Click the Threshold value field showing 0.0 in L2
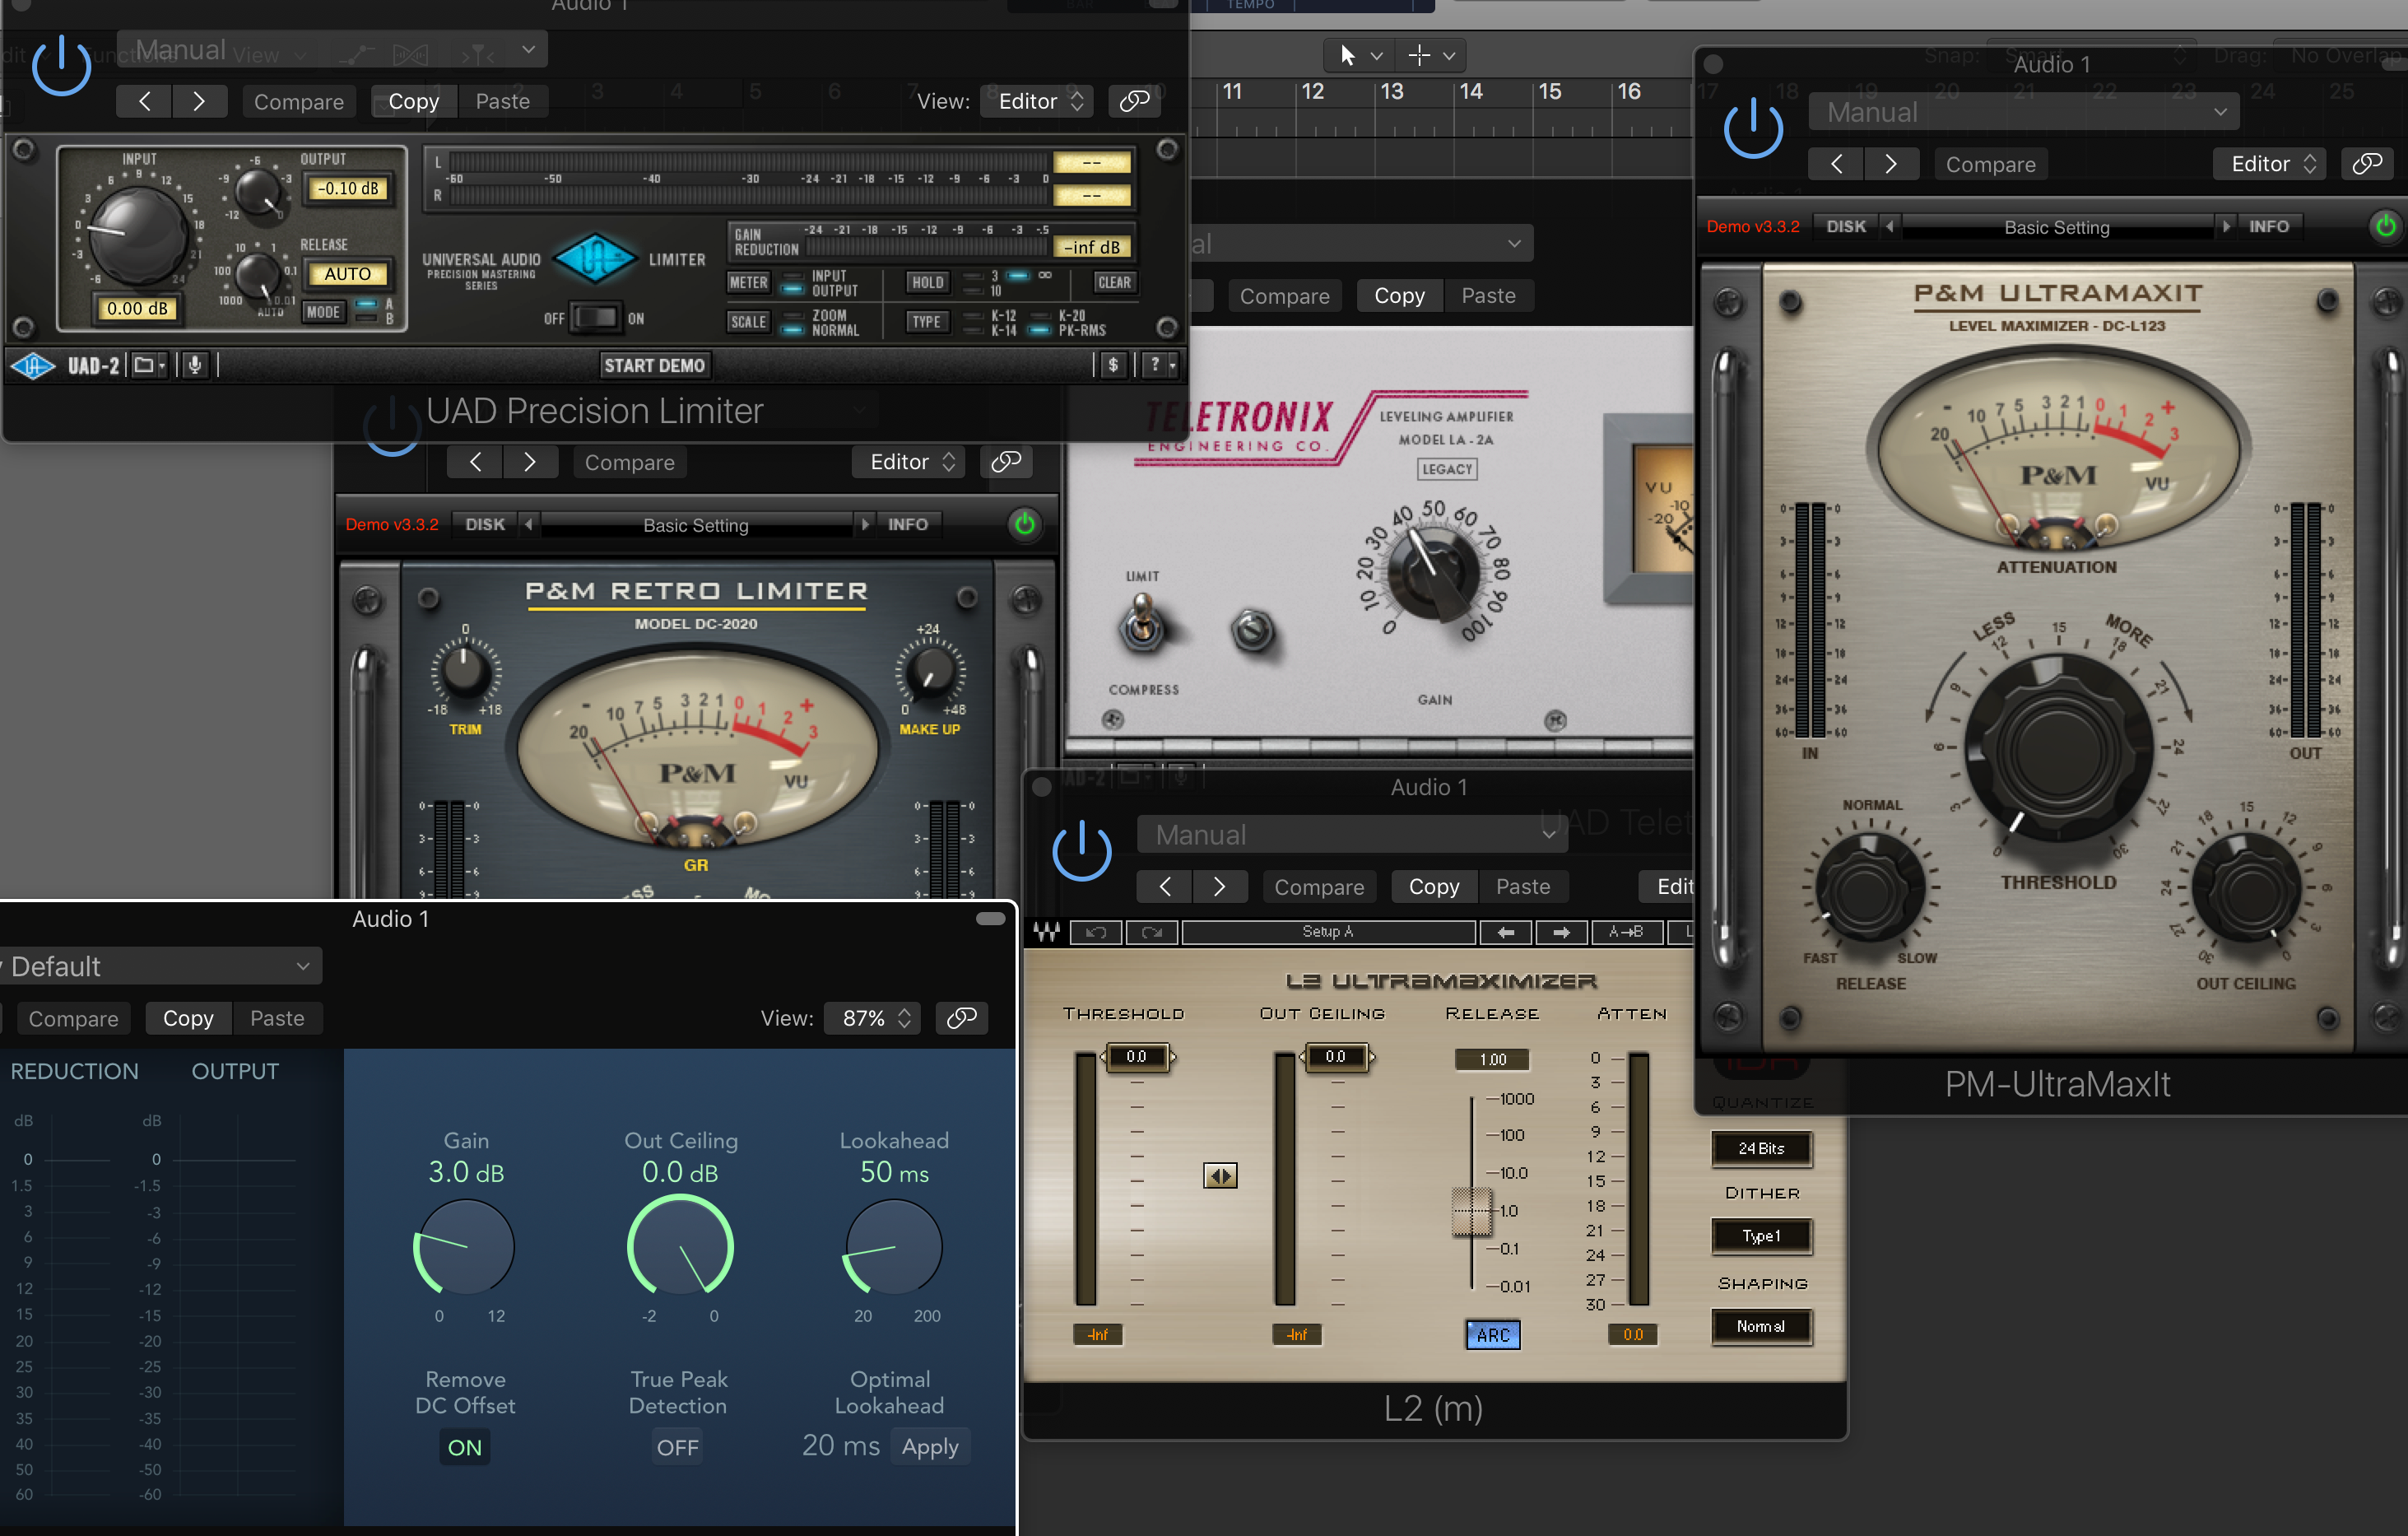The height and width of the screenshot is (1536, 2408). pos(1137,1057)
